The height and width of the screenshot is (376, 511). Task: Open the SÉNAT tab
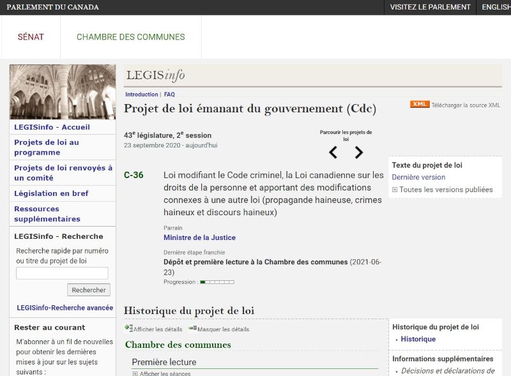[31, 37]
